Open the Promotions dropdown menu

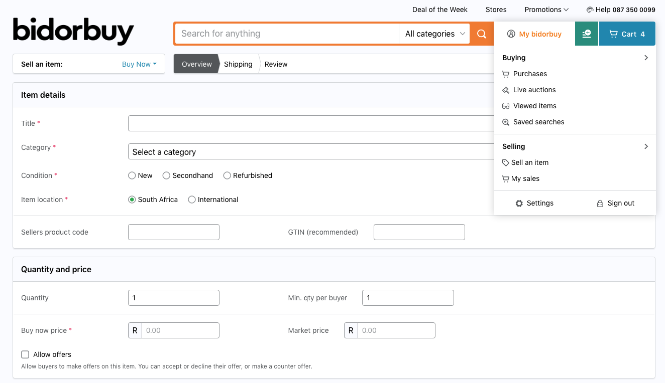click(x=546, y=10)
